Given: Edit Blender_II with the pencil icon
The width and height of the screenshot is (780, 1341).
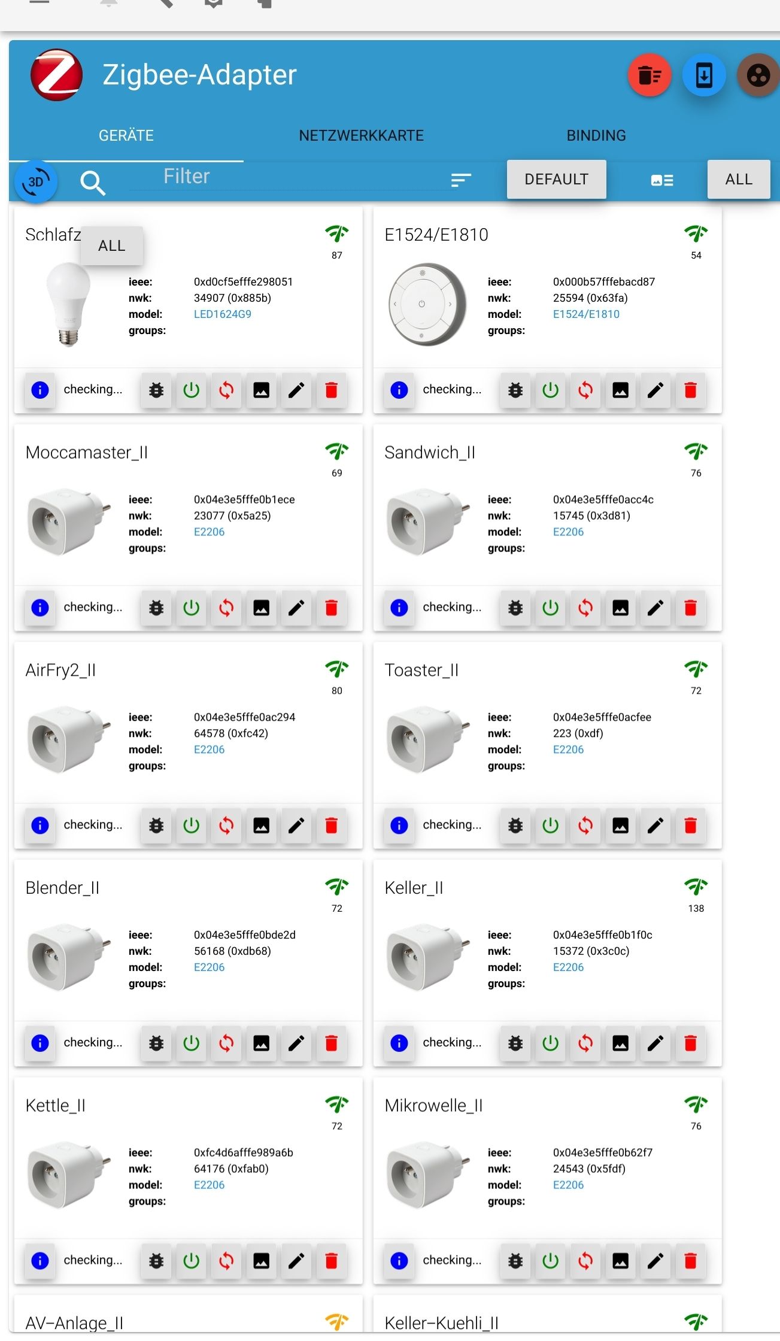Looking at the screenshot, I should point(296,1043).
